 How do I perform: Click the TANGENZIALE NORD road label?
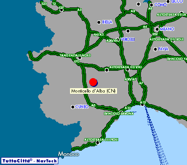pyautogui.click(x=75, y=56)
